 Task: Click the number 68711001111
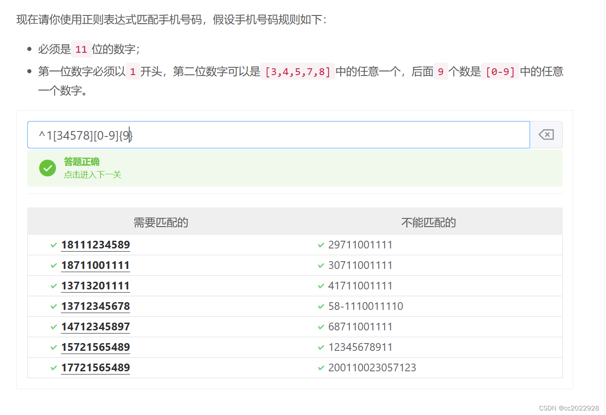click(x=360, y=327)
